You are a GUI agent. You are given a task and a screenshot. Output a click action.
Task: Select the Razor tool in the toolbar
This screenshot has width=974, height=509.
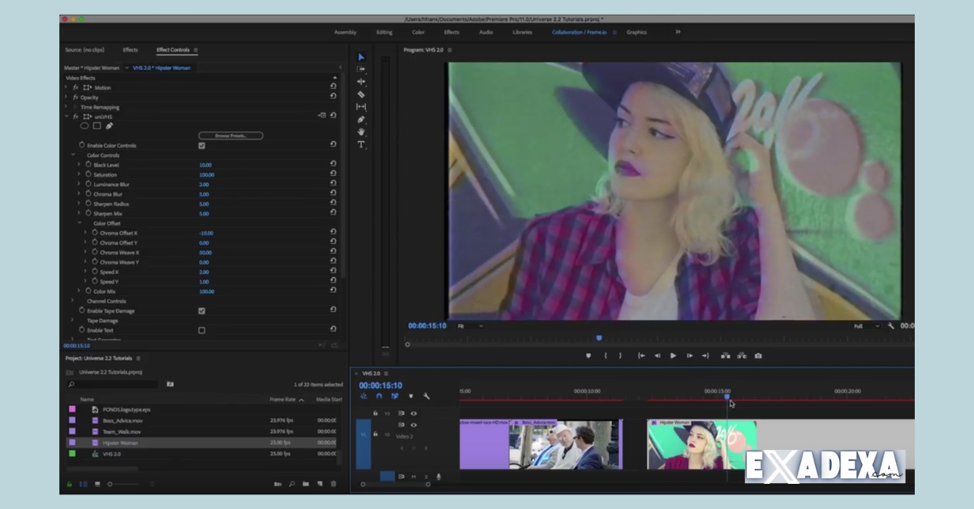click(361, 94)
